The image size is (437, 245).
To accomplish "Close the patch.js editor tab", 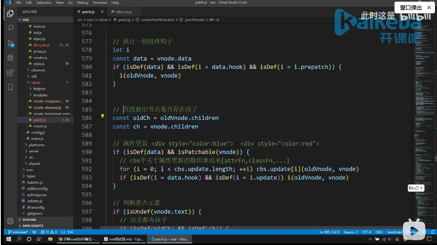I will point(102,12).
